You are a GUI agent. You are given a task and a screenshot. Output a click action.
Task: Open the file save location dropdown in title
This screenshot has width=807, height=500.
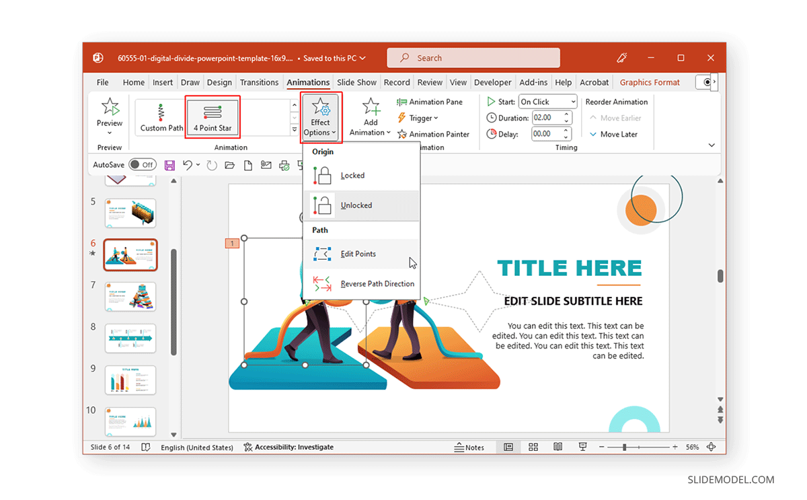(x=362, y=59)
